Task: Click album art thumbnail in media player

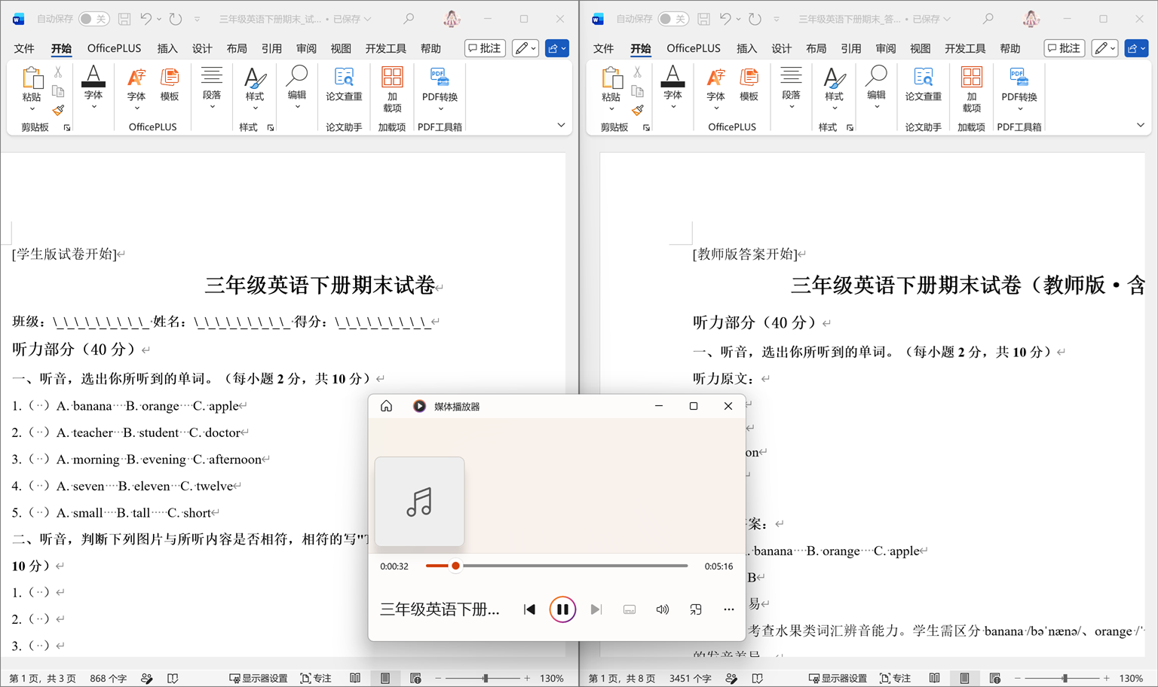Action: pos(419,502)
